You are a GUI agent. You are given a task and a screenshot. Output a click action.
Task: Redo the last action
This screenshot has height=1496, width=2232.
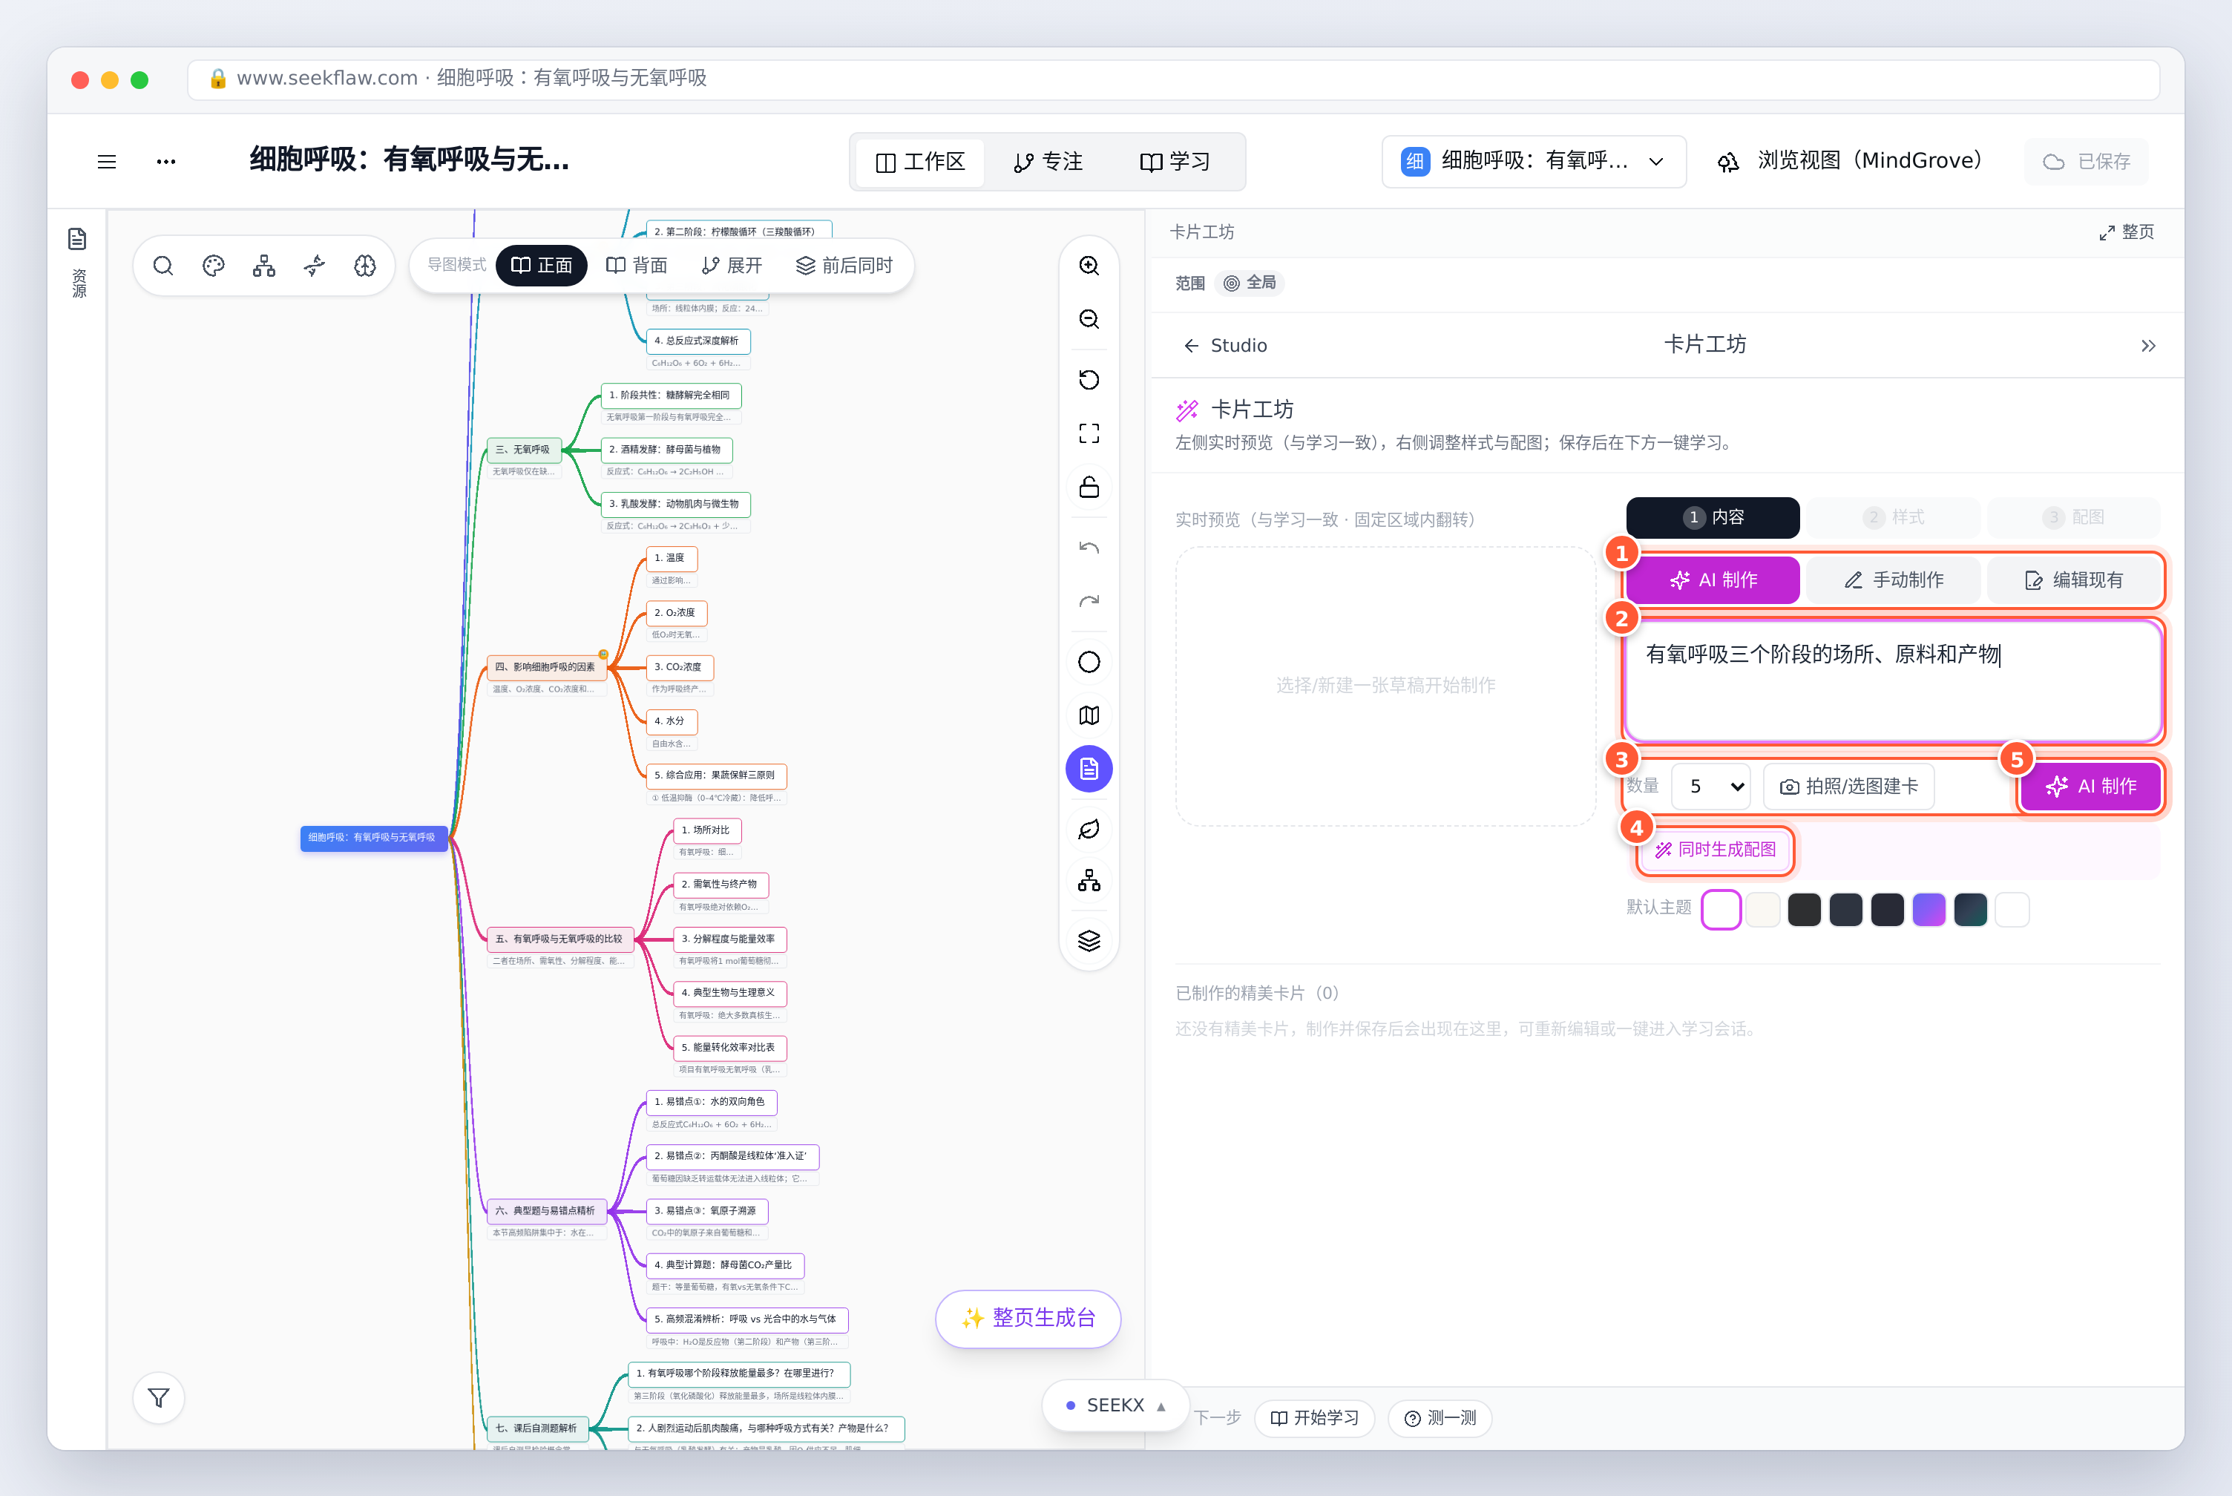click(1089, 601)
